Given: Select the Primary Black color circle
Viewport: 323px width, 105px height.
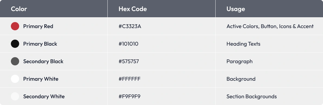Looking at the screenshot, I should (x=15, y=44).
